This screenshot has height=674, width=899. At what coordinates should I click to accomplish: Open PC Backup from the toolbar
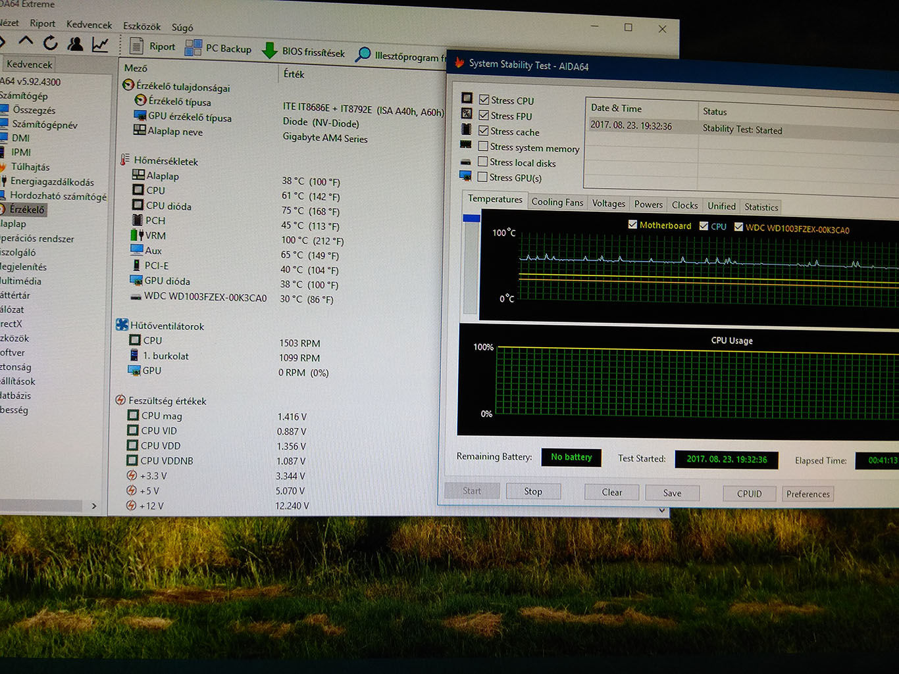[218, 48]
